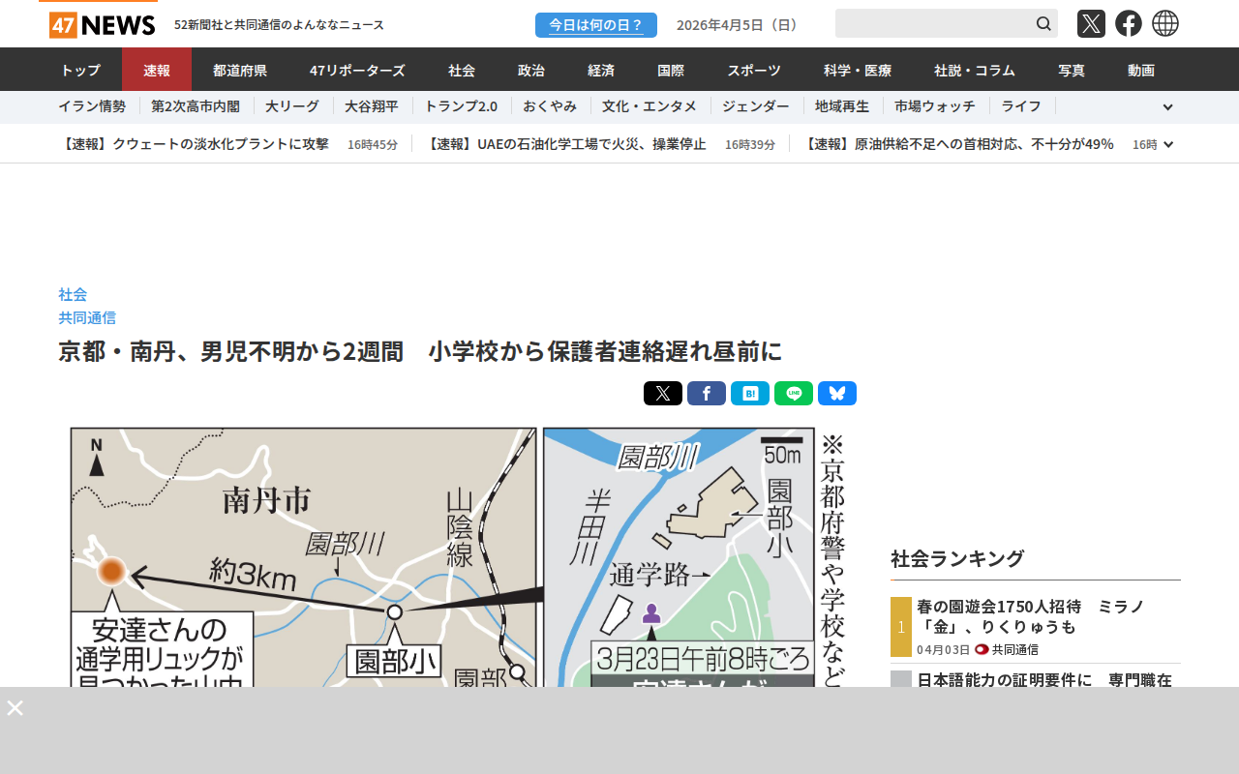Click the 47NEWS logo
Viewport: 1239px width, 774px height.
[x=102, y=25]
